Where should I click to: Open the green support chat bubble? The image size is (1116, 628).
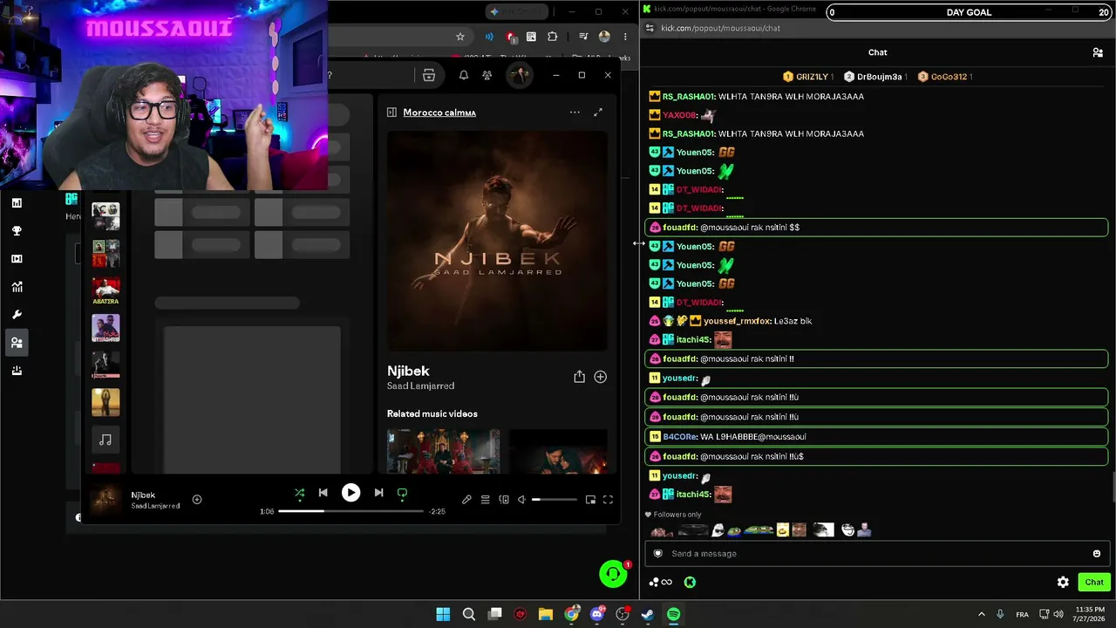pyautogui.click(x=614, y=573)
